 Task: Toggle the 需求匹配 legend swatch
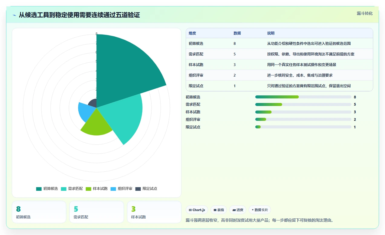(64, 189)
